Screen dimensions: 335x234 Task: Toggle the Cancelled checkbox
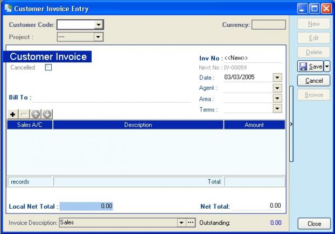(48, 67)
